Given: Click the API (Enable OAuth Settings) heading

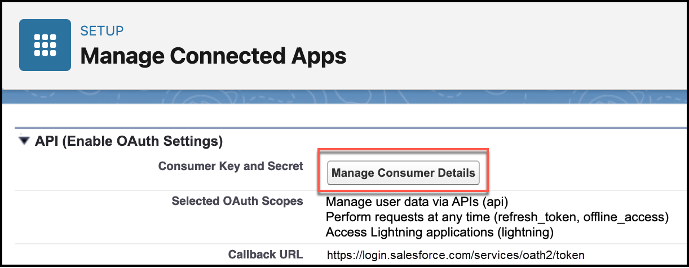Looking at the screenshot, I should click(x=129, y=141).
